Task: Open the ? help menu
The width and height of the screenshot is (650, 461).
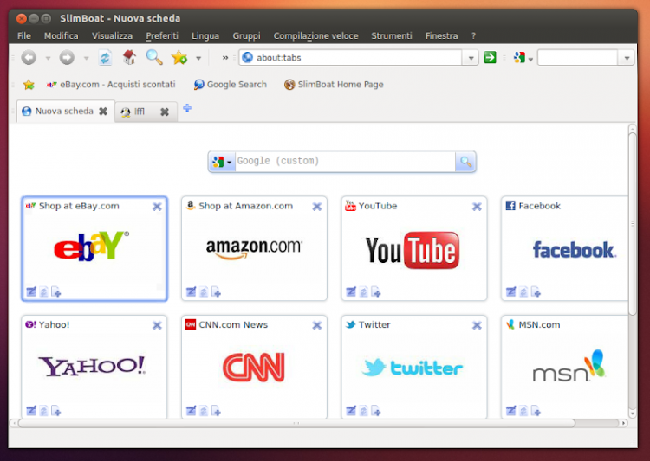Action: click(x=473, y=36)
